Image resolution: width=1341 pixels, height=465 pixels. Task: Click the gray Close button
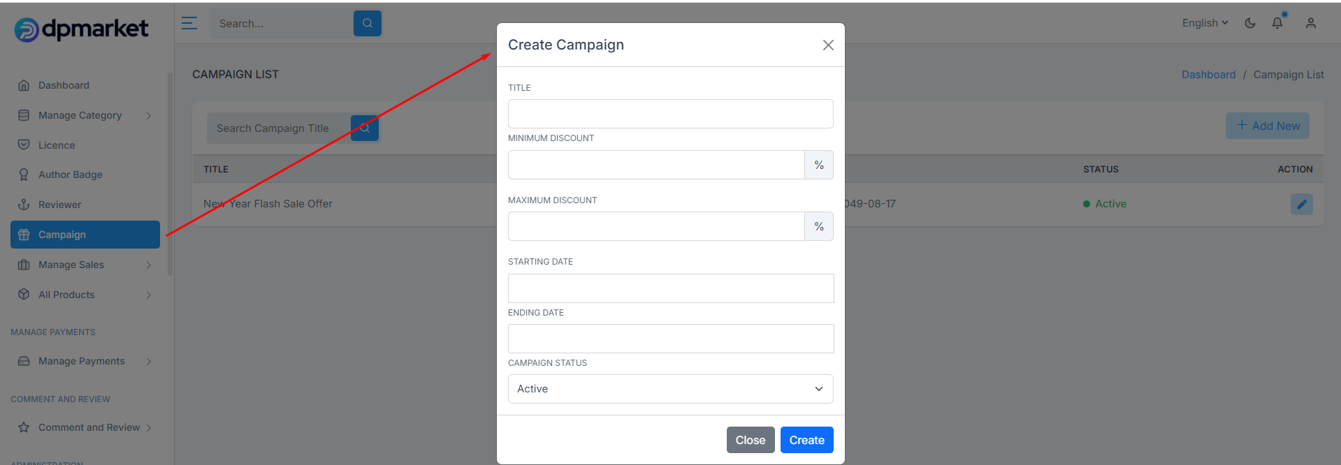(751, 440)
